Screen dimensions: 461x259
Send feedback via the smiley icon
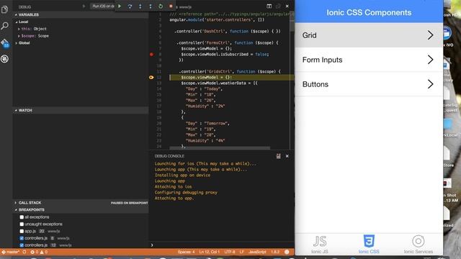[287, 252]
